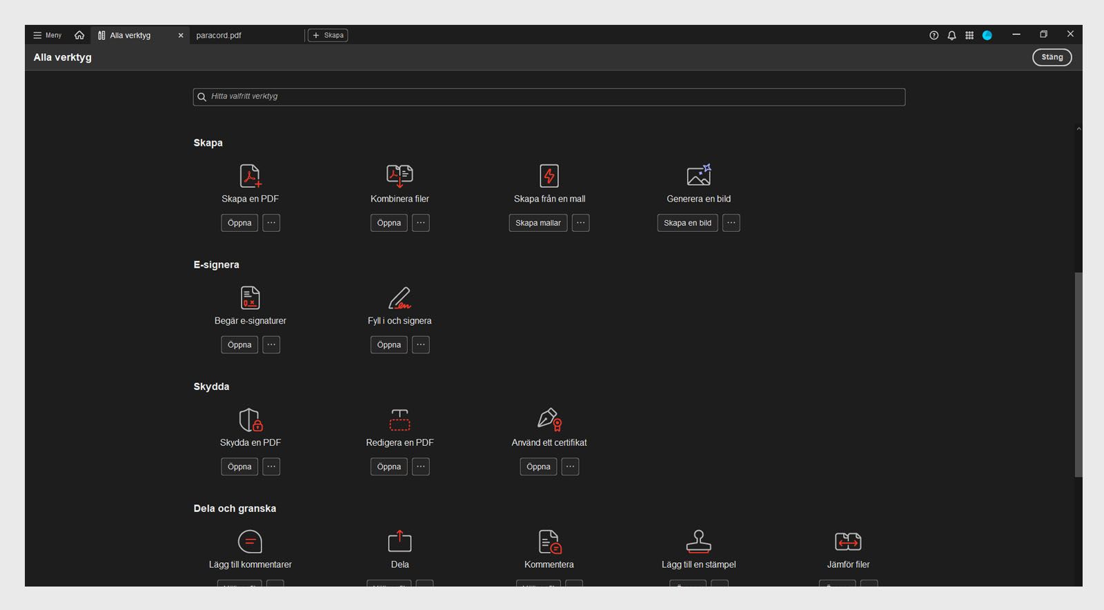The width and height of the screenshot is (1104, 610).
Task: Click Öppna under Redigera en PDF
Action: [389, 467]
